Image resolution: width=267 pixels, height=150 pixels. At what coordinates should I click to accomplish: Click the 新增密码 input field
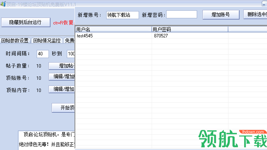(181, 14)
